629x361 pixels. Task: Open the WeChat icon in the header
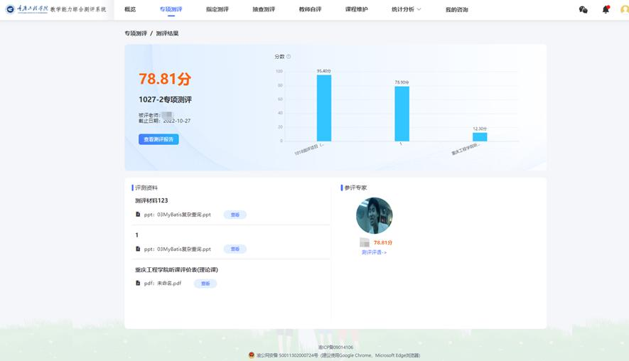tap(584, 10)
